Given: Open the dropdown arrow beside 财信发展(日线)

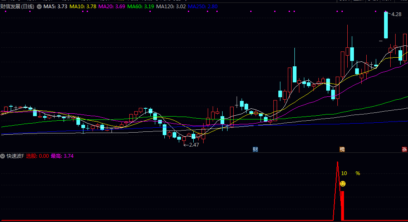Looking at the screenshot, I should click(x=39, y=7).
